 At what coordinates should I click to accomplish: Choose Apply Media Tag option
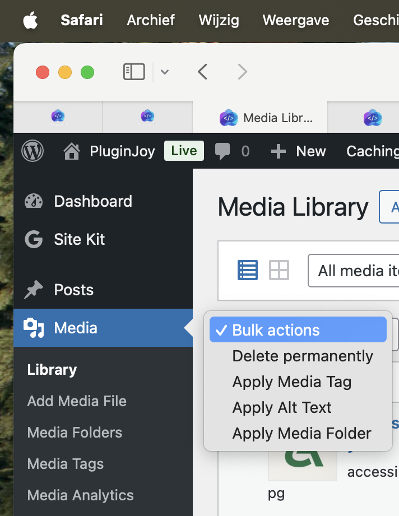pos(292,382)
